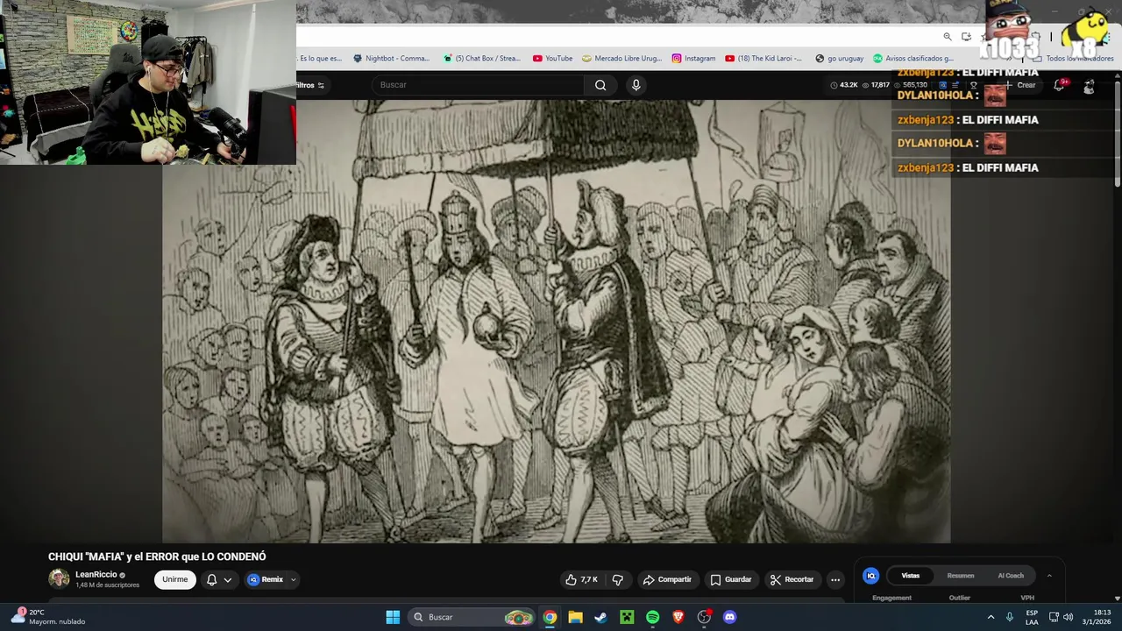Click the Recortar clip button
Viewport: 1122px width, 631px height.
click(x=792, y=579)
